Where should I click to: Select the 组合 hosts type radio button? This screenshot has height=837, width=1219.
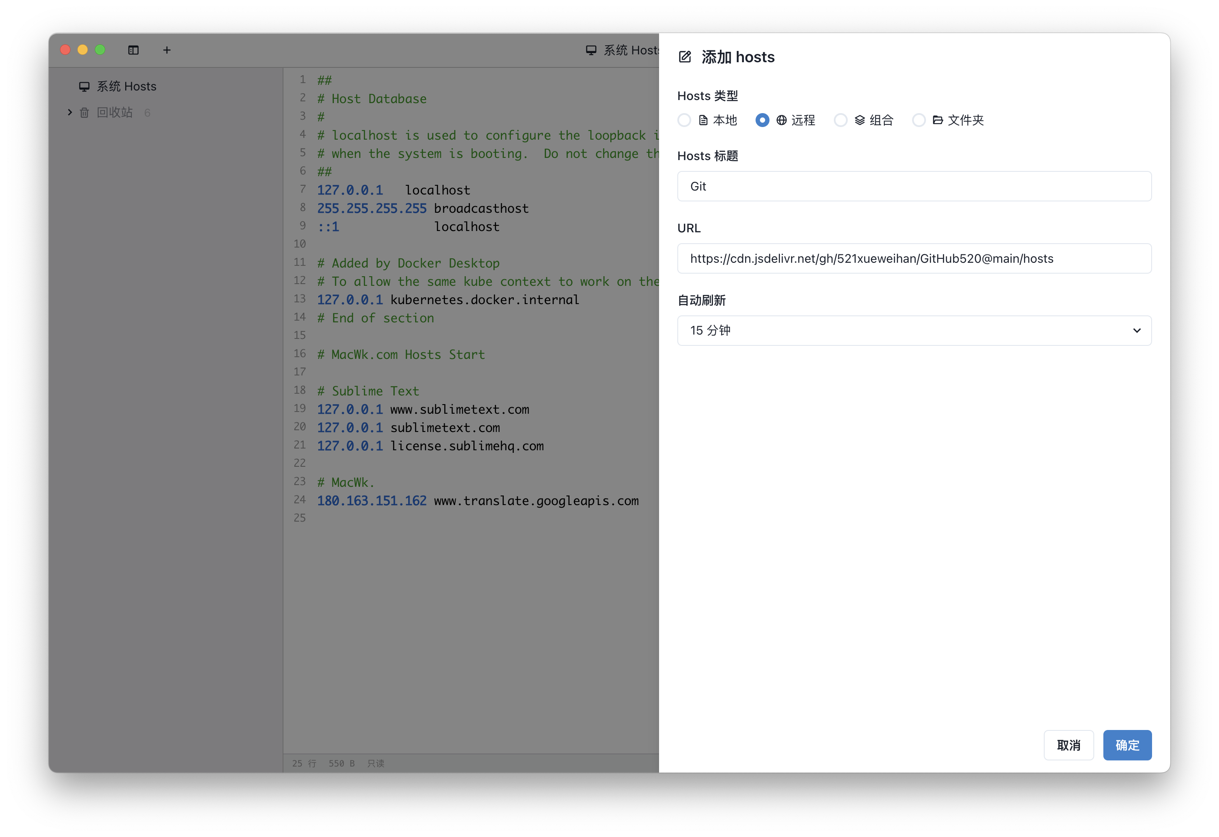pos(840,120)
